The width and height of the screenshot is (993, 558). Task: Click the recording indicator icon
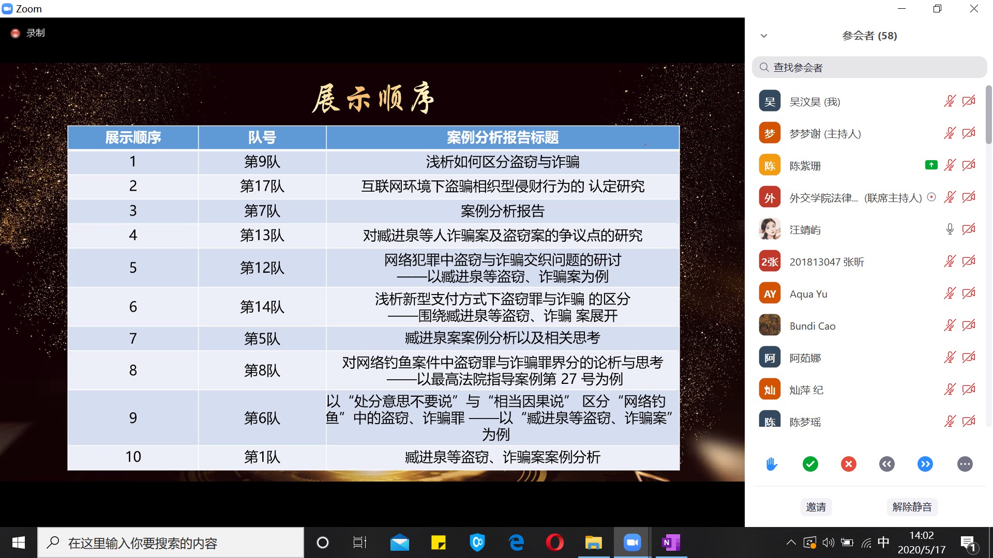coord(16,33)
